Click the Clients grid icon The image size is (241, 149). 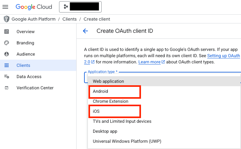[x=6, y=65]
